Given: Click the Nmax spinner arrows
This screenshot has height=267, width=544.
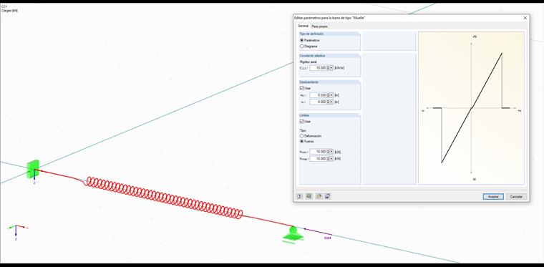Looking at the screenshot, I should coord(329,158).
